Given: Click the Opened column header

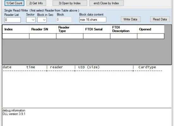Looking at the screenshot, I should [151, 29].
